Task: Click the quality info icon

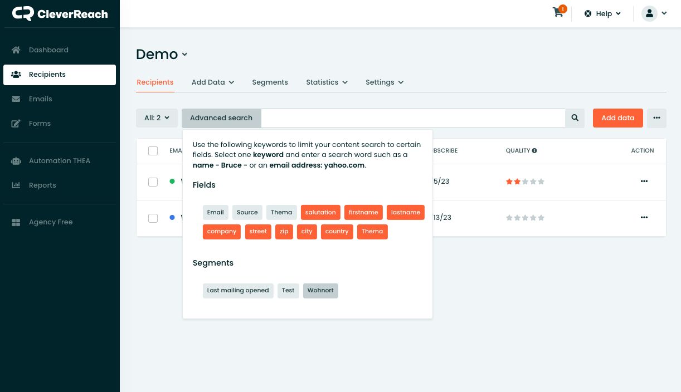Action: [x=534, y=151]
